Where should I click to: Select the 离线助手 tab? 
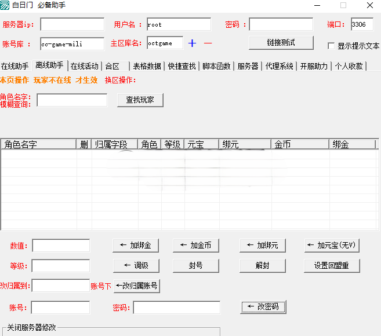click(x=49, y=65)
